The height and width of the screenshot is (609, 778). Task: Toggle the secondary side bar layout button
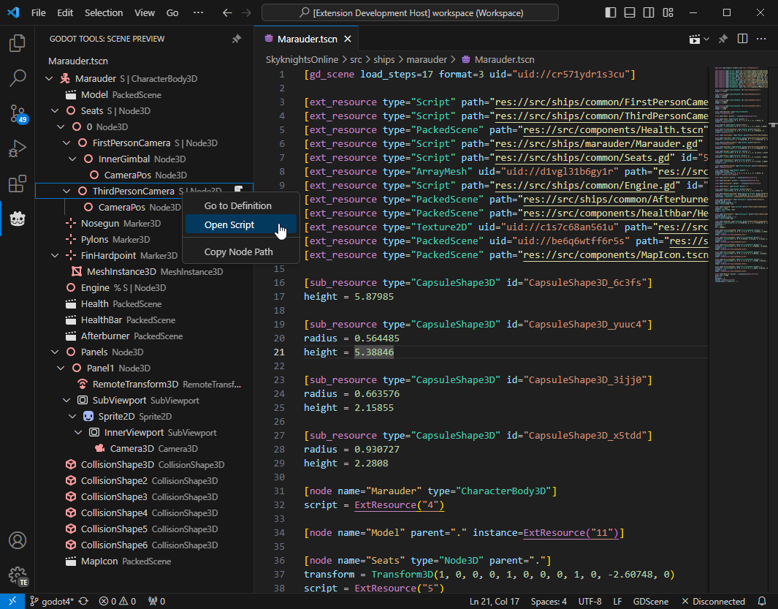pyautogui.click(x=649, y=12)
